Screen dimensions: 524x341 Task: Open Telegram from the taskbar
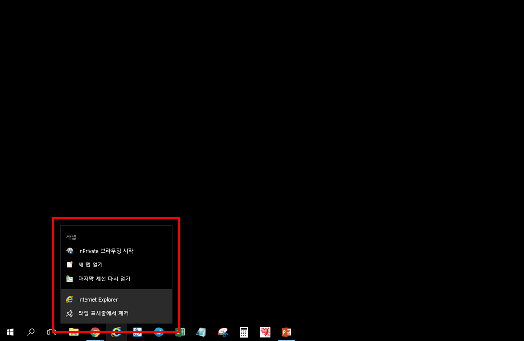[159, 332]
